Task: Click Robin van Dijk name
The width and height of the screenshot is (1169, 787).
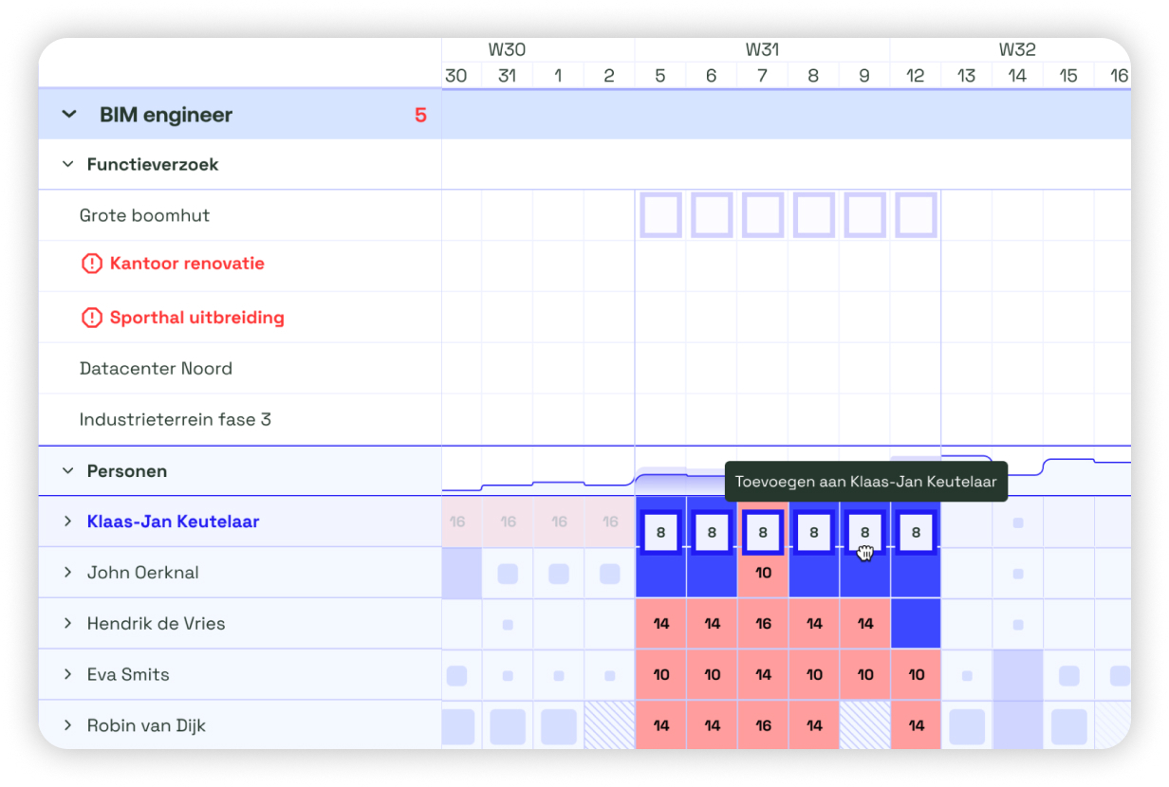Action: tap(146, 725)
